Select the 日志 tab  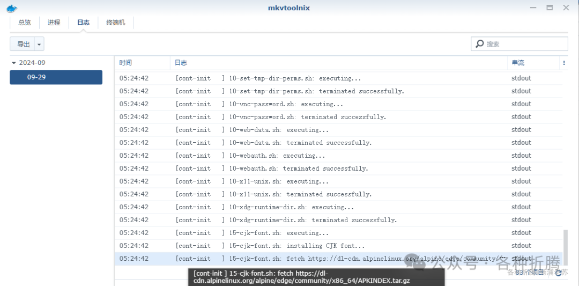click(83, 23)
